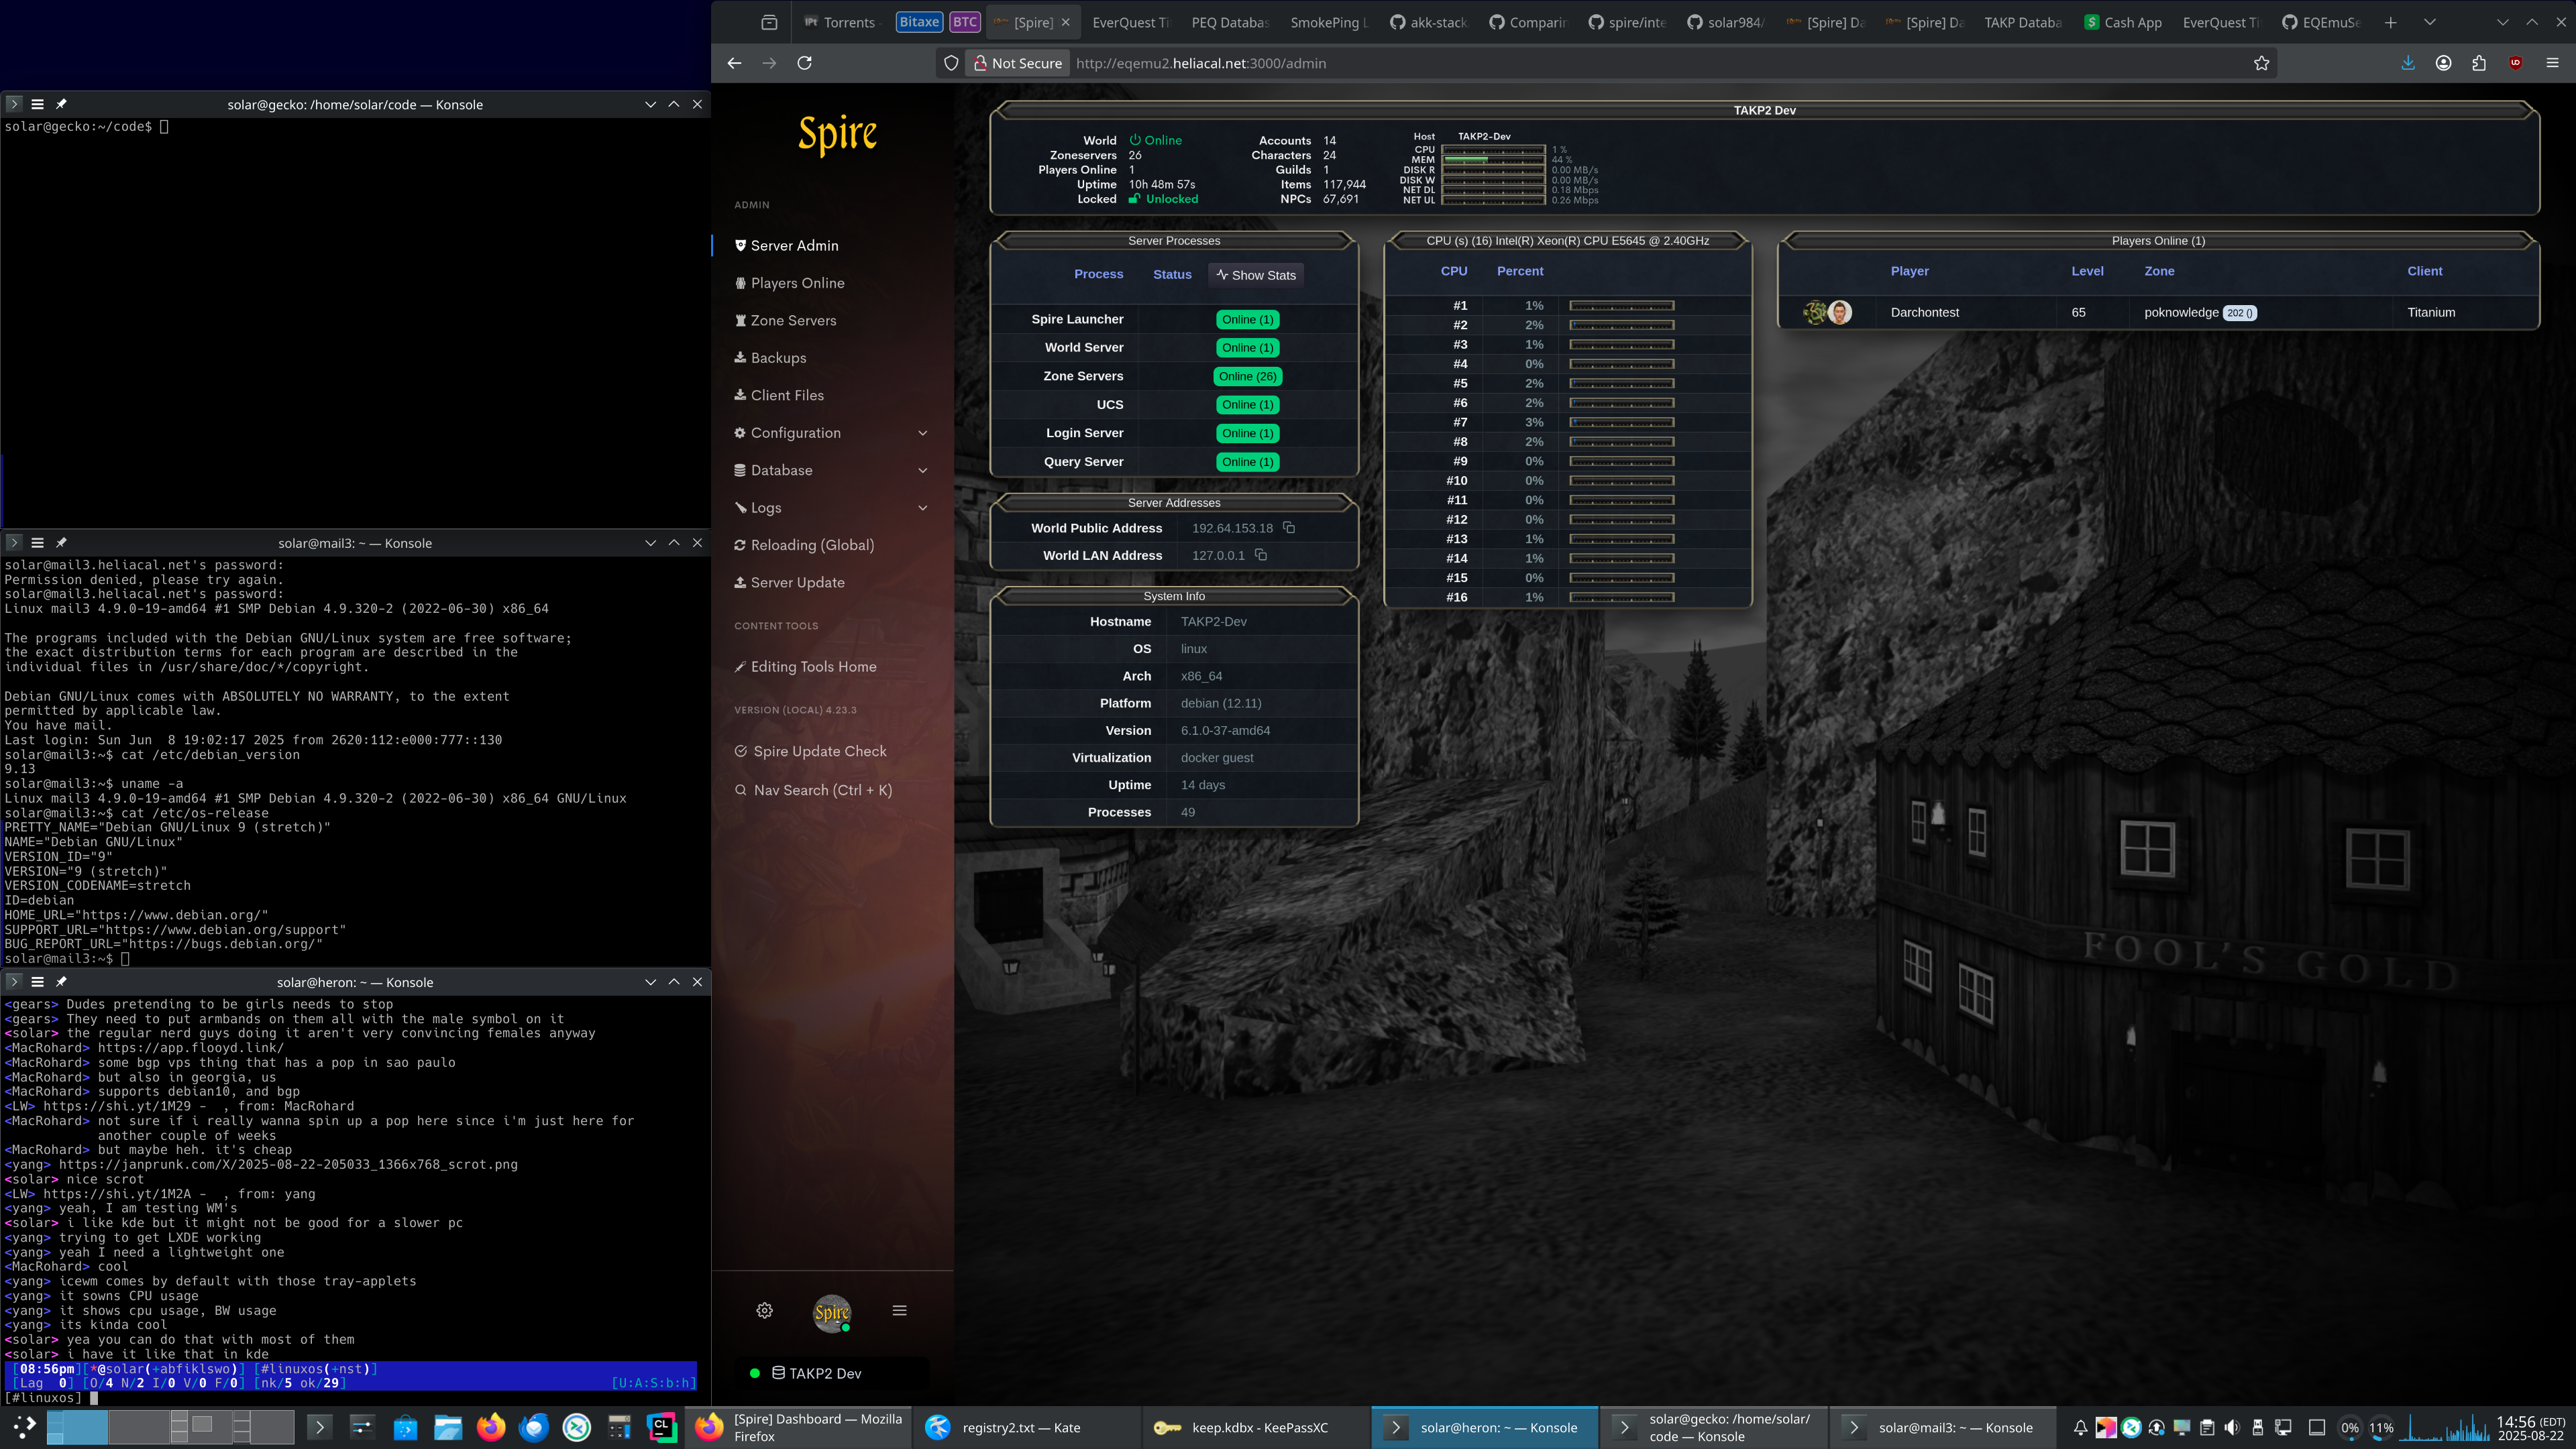Open Firefox View tab icon
This screenshot has width=2576, height=1449.
768,22
